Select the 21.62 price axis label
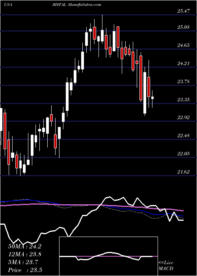This screenshot has height=276, width=197. (x=184, y=172)
